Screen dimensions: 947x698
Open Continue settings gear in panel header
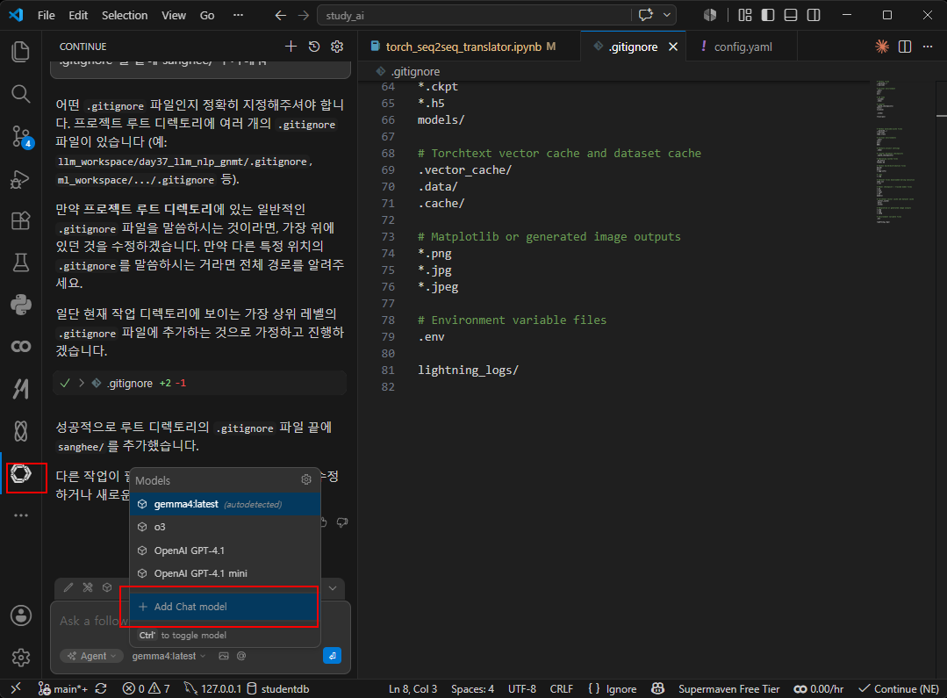click(x=337, y=47)
